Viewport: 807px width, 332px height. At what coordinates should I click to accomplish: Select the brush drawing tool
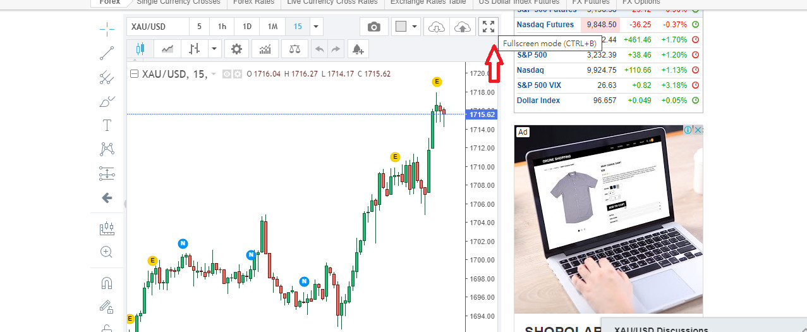tap(107, 101)
